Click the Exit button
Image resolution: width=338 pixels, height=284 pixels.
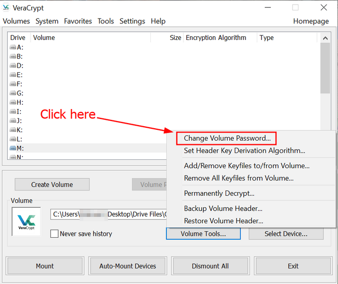pyautogui.click(x=293, y=266)
